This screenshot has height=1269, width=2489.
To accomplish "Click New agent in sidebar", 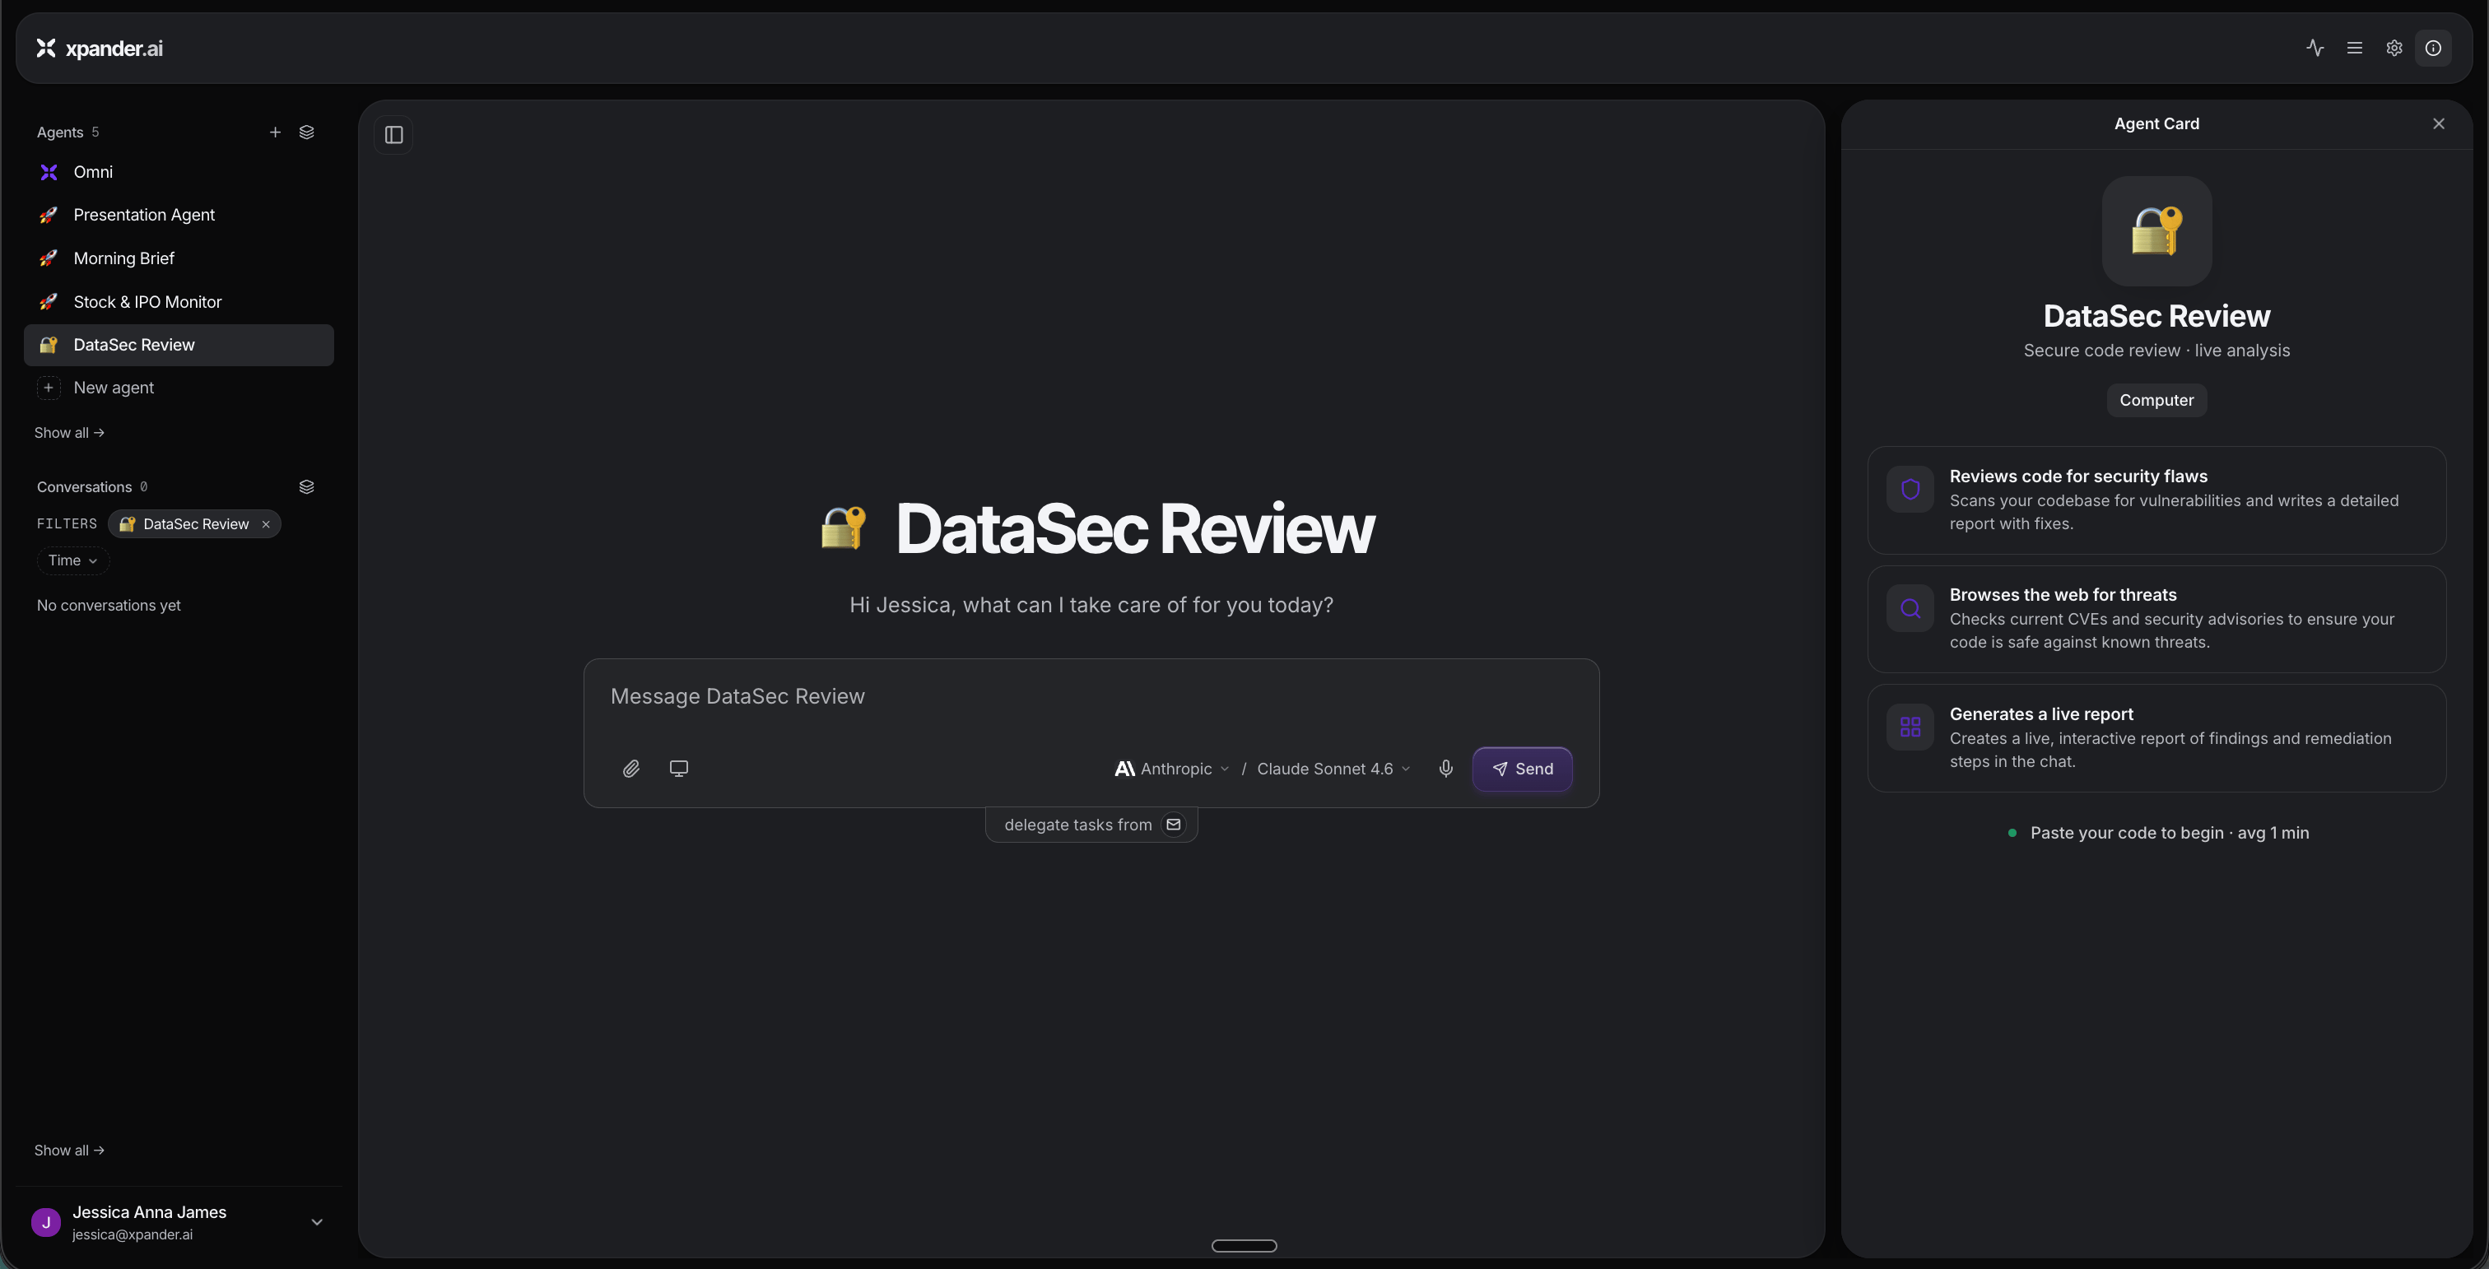I will point(179,388).
